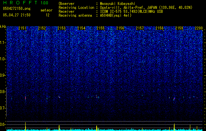Click the 1.1 kHz axis label

3,43
